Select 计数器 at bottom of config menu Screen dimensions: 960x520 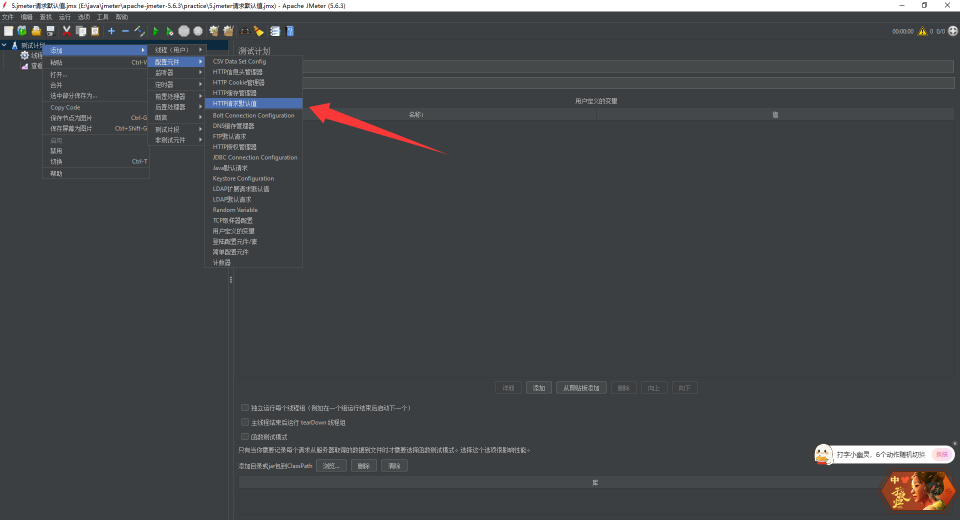click(x=253, y=262)
